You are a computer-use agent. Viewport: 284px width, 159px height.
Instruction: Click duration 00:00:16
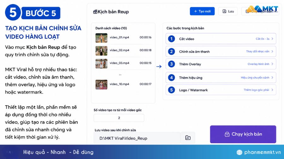click(x=145, y=37)
